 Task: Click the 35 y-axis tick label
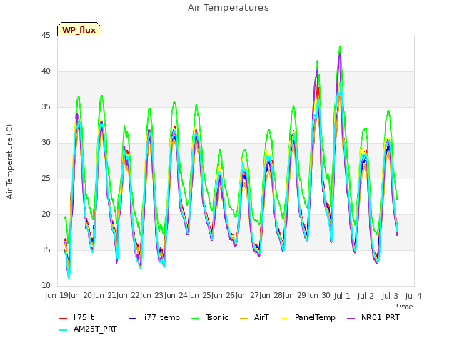[46, 107]
